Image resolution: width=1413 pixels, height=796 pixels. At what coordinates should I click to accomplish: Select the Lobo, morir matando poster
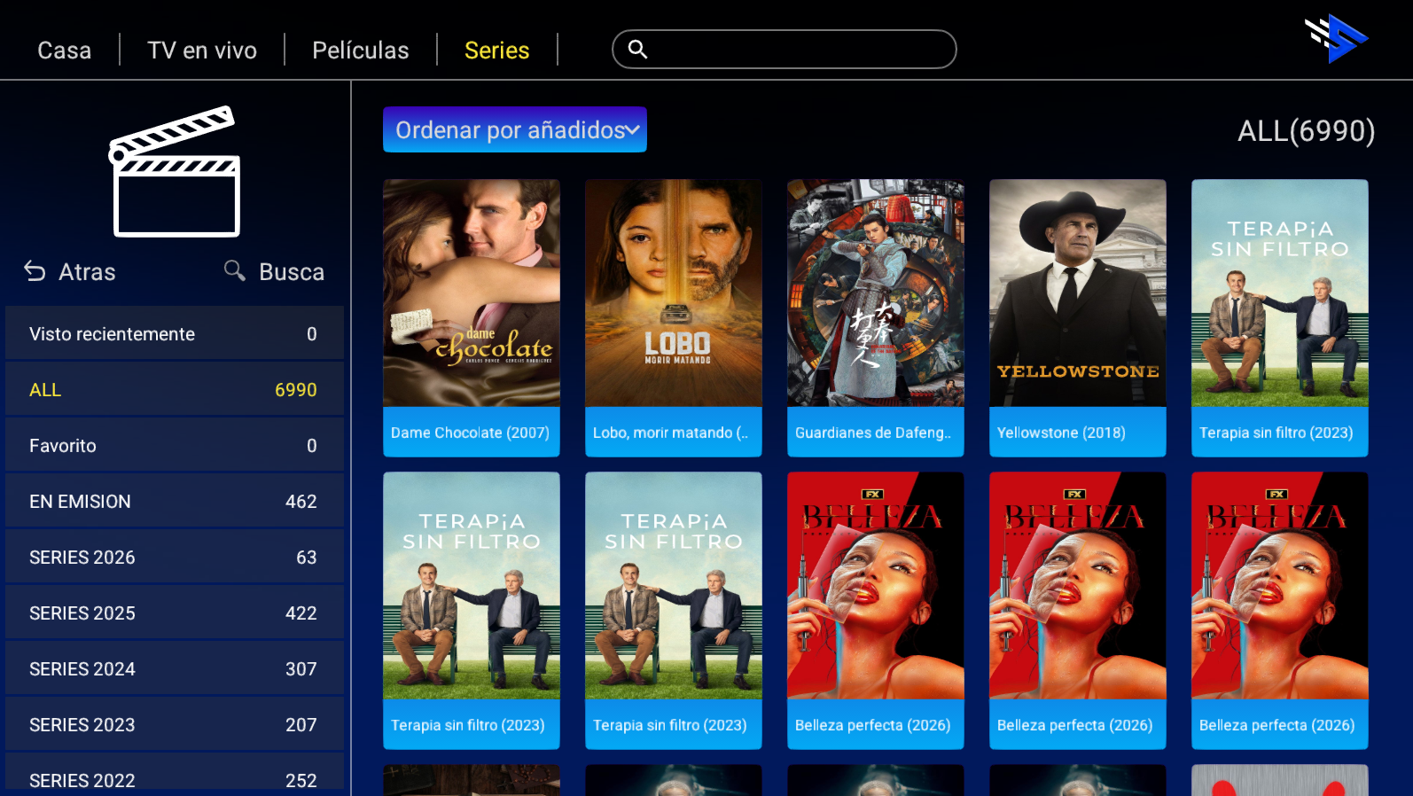tap(673, 317)
